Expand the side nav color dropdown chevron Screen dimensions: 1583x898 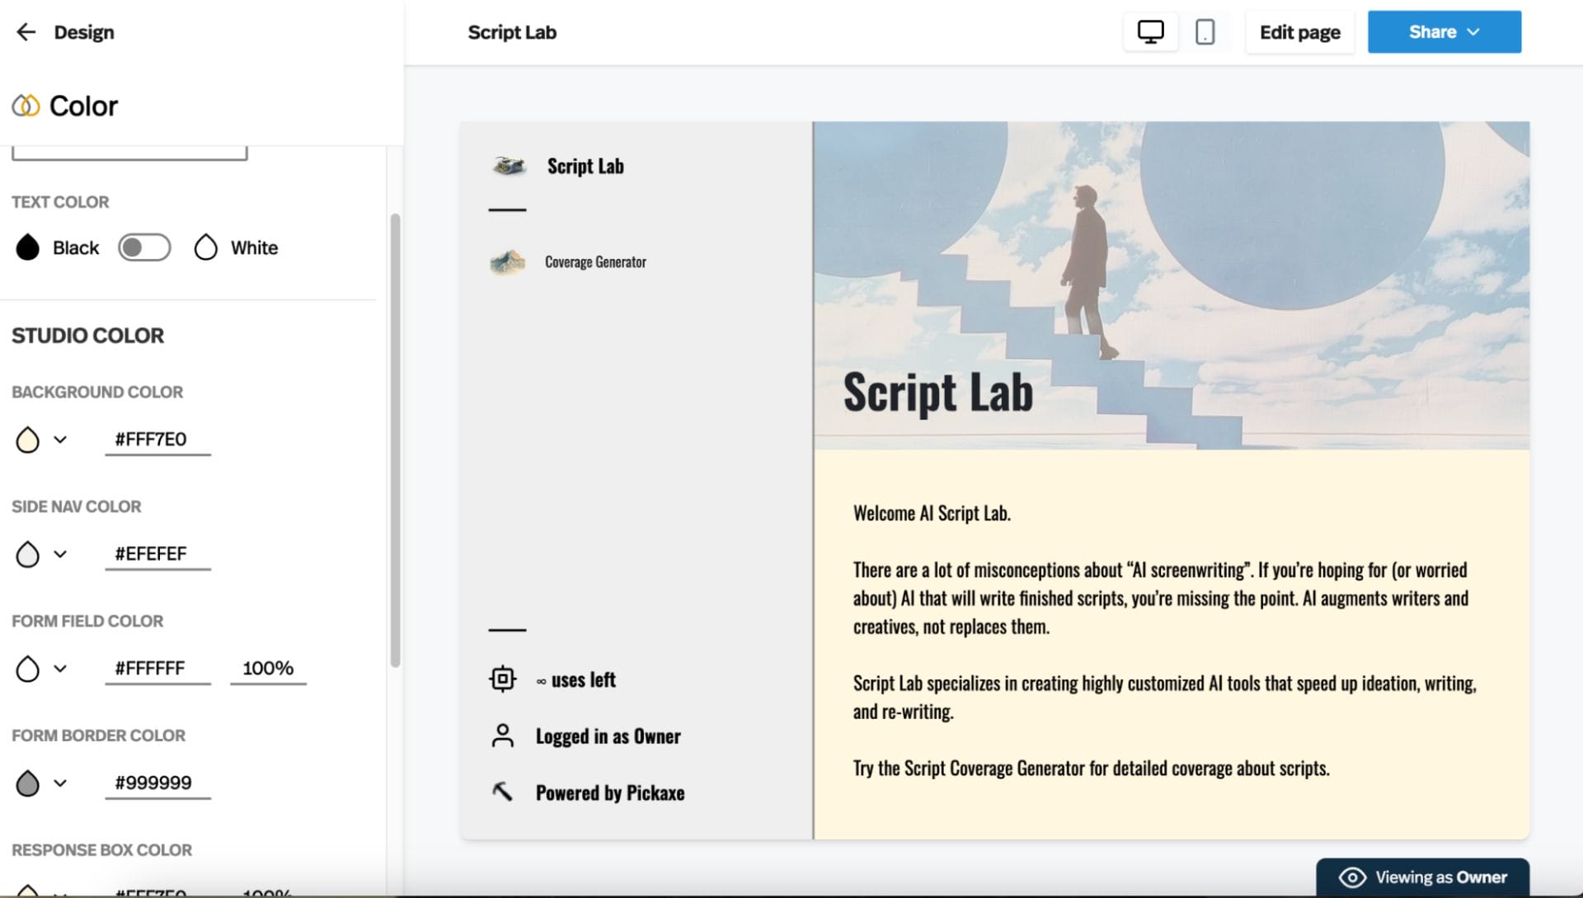coord(60,554)
